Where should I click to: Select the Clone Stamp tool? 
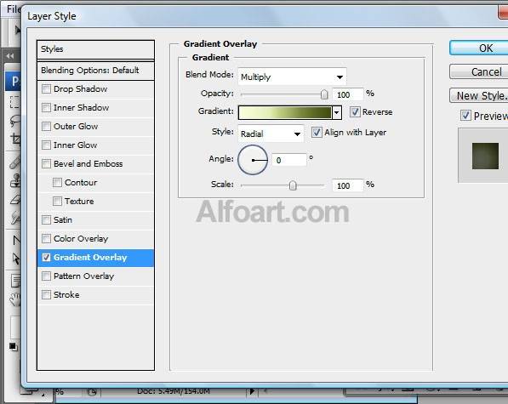15,180
